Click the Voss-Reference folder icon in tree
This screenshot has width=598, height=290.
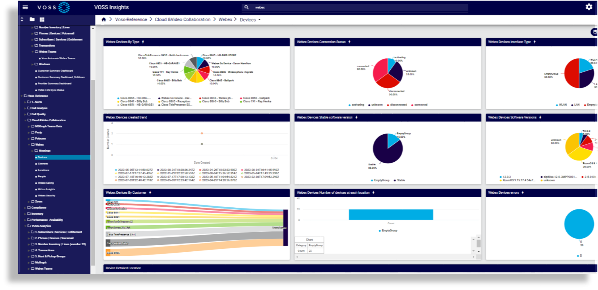[x=26, y=96]
